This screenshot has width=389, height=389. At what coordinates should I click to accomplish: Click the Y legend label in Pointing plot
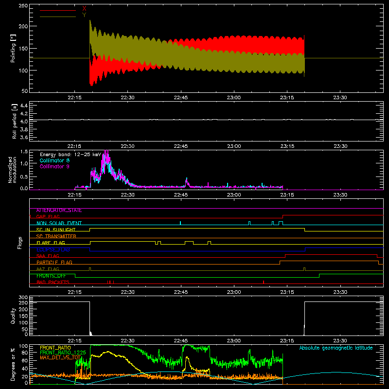pos(84,15)
